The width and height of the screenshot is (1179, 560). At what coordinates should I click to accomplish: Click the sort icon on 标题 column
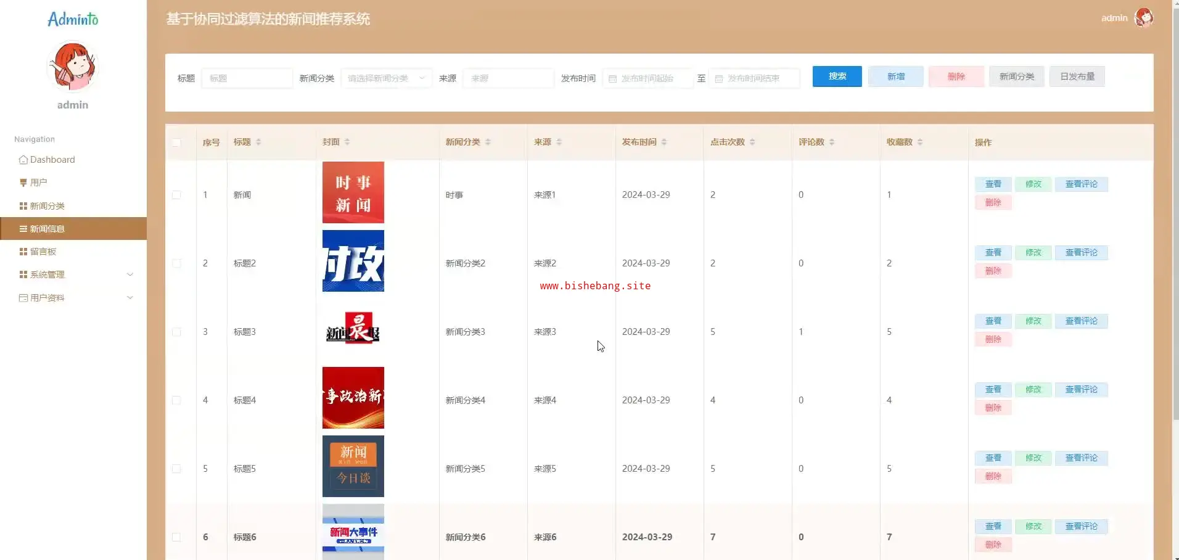point(258,142)
